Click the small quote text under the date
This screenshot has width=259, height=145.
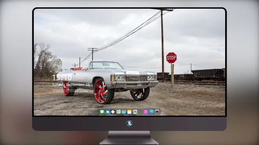[70, 91]
